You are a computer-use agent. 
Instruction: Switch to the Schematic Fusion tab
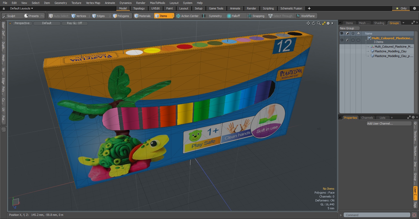coord(291,8)
